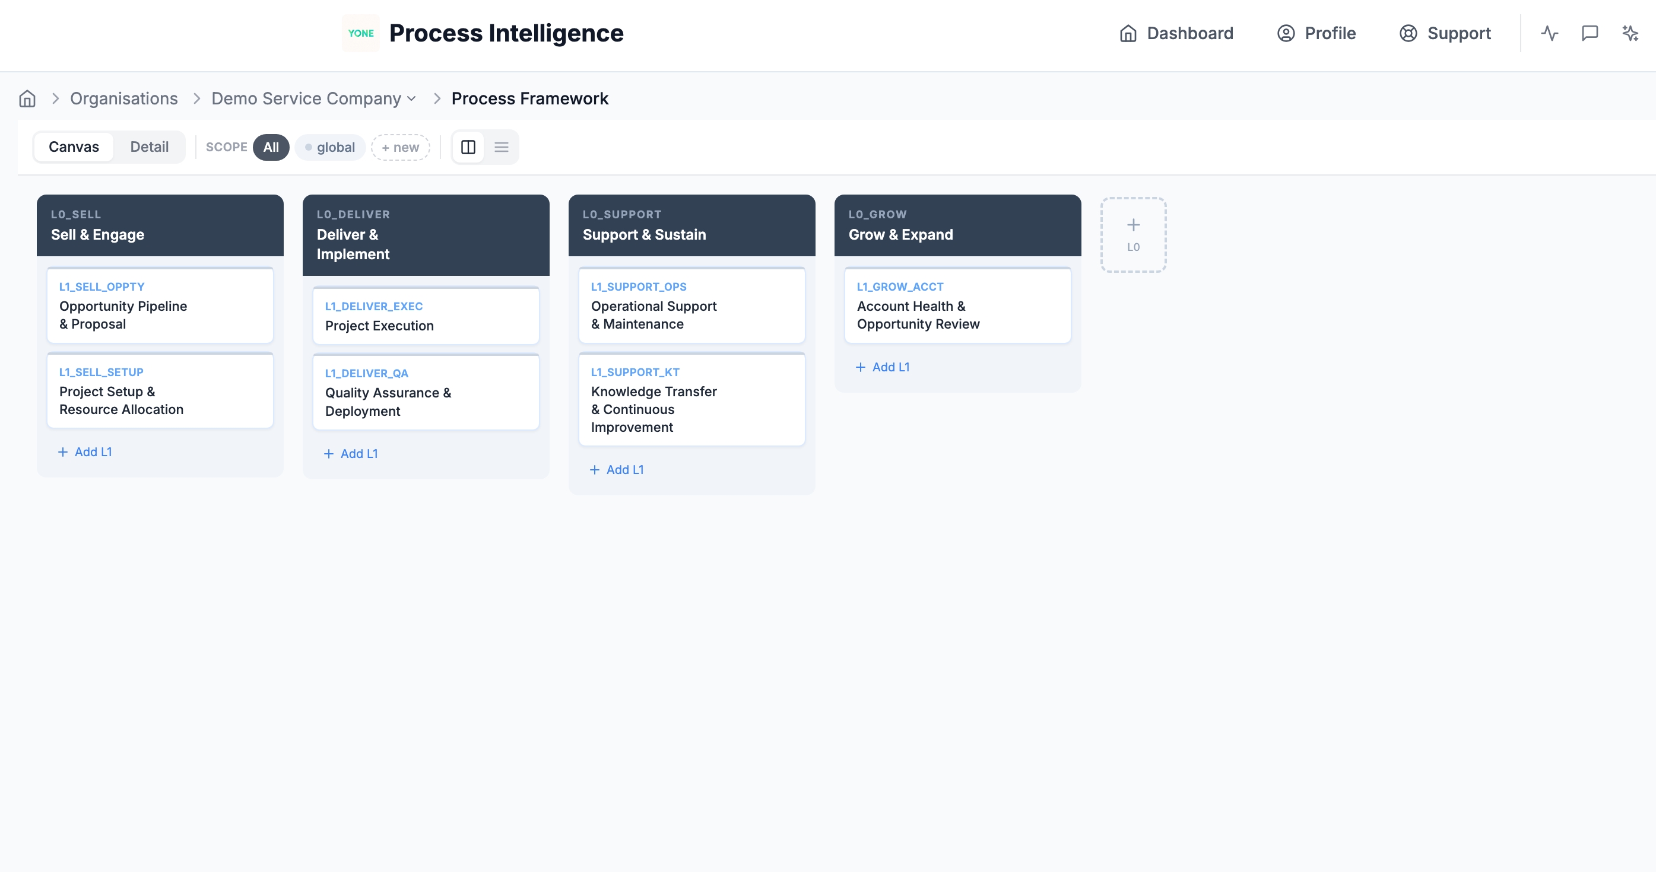Click the Process Intelligence title

[x=506, y=33]
